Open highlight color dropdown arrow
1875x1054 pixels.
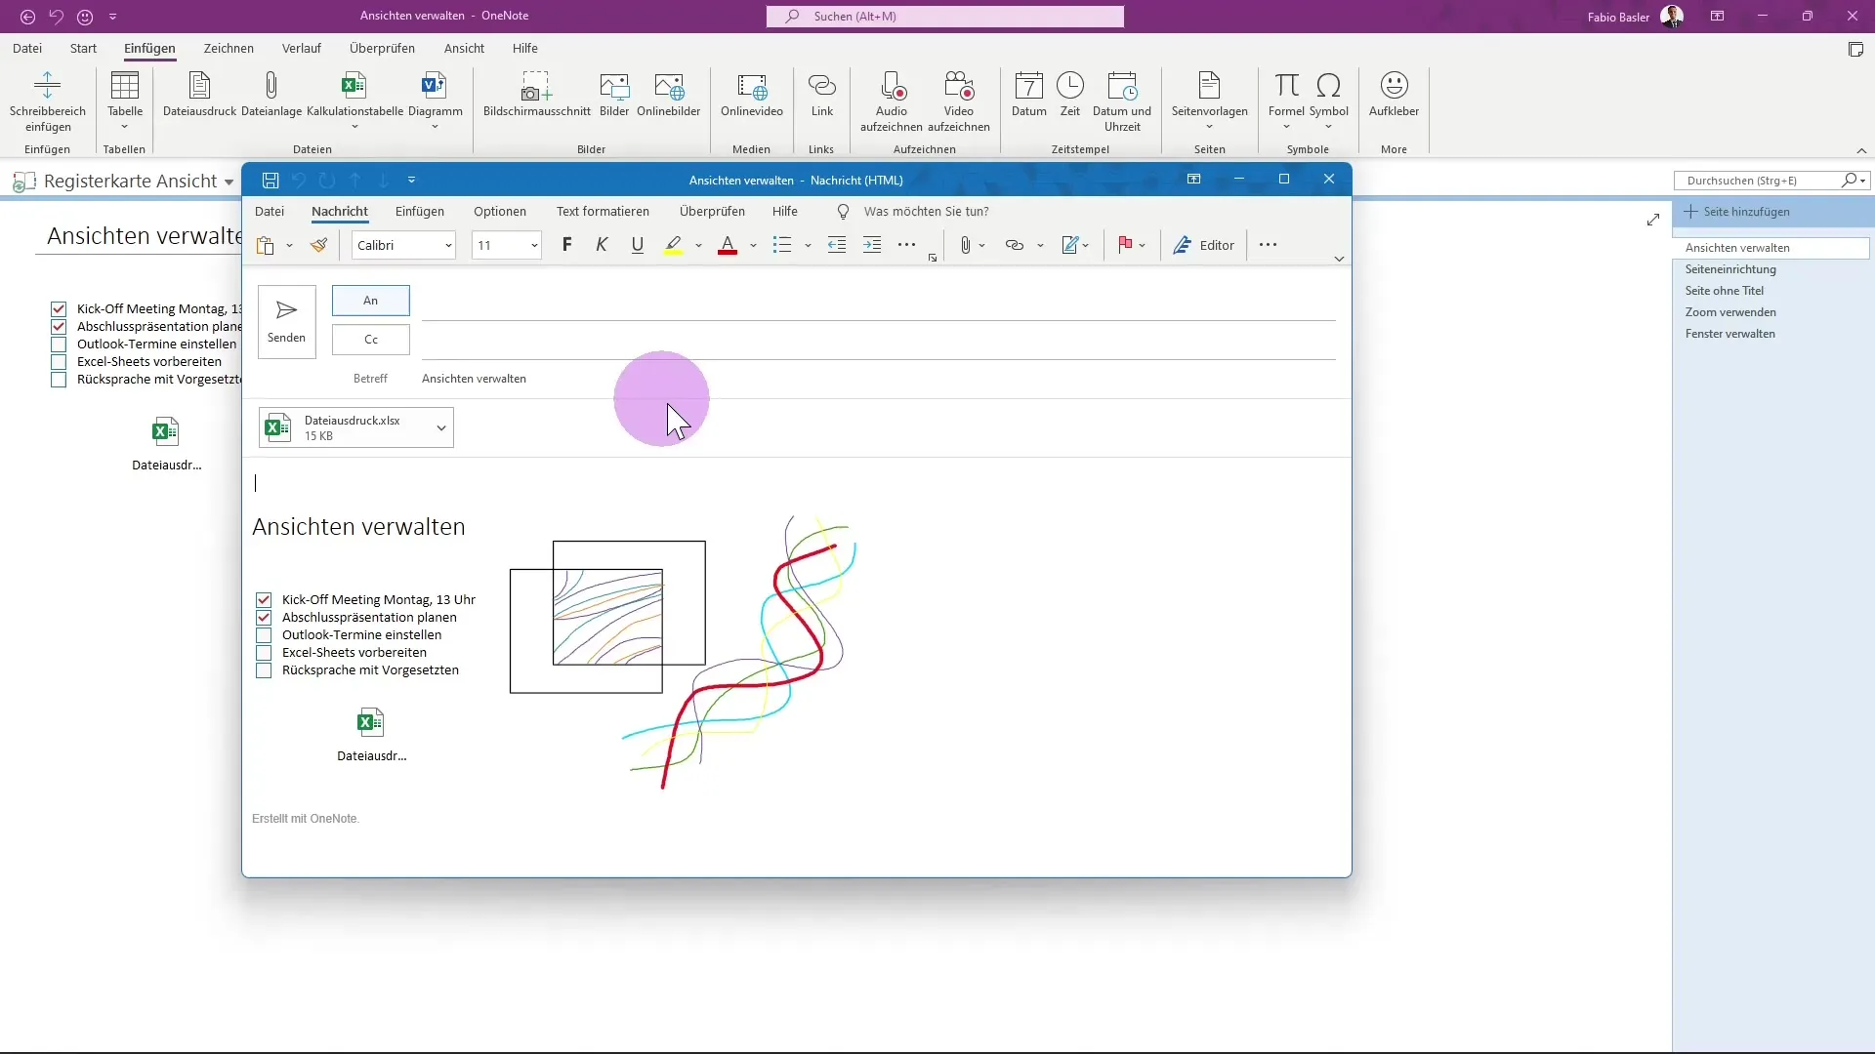tap(698, 246)
